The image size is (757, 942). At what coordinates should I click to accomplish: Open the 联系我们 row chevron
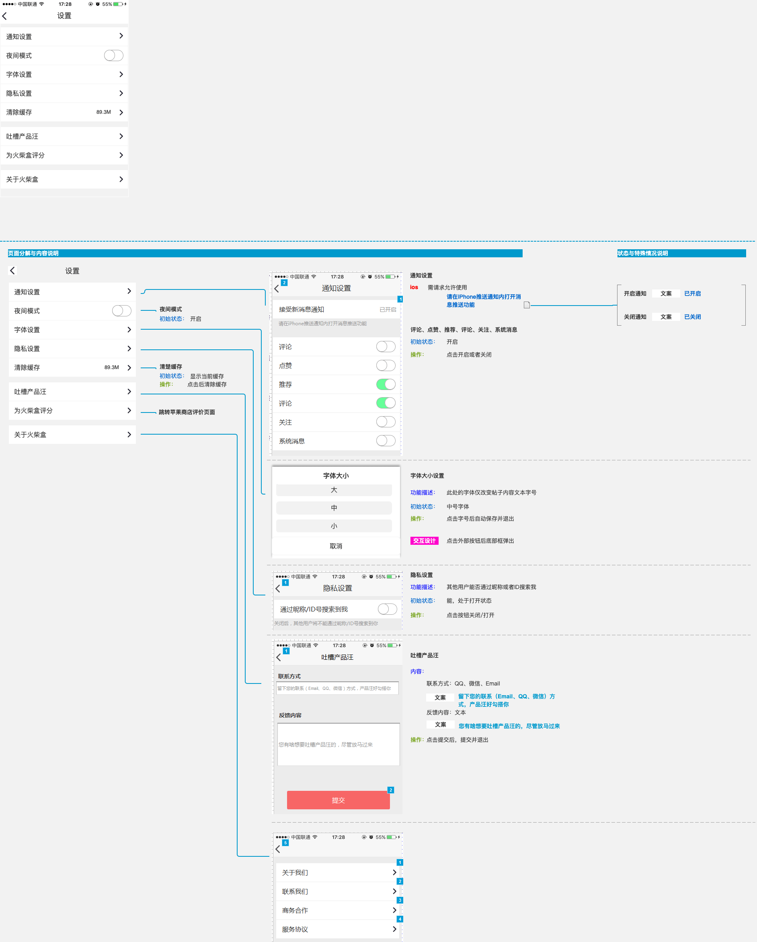tap(394, 891)
